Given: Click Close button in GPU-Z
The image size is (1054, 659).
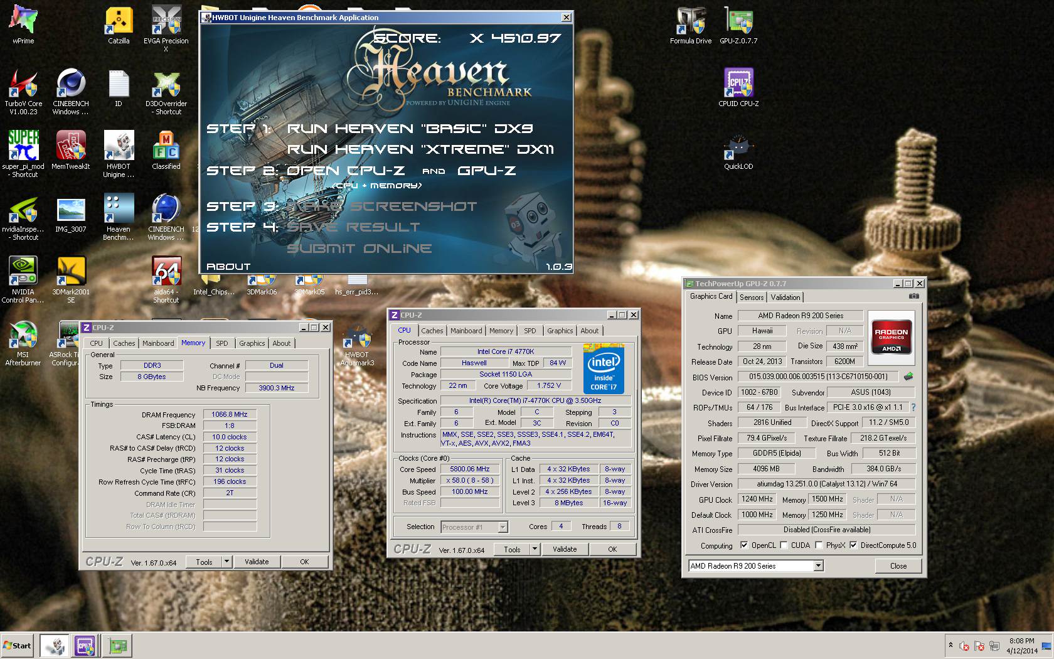Looking at the screenshot, I should [898, 565].
